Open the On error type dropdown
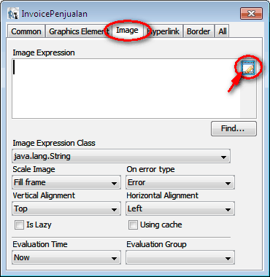Viewport: 270px width, 277px height. (x=180, y=182)
